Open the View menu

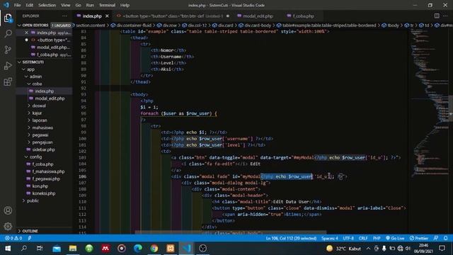point(66,5)
